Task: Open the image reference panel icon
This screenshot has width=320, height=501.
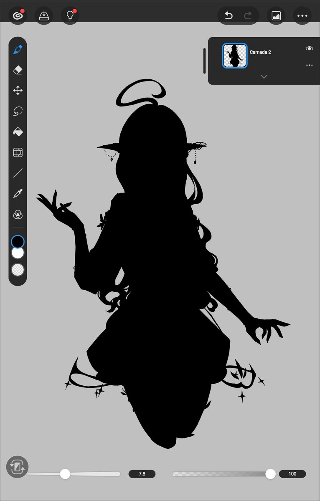Action: click(276, 16)
